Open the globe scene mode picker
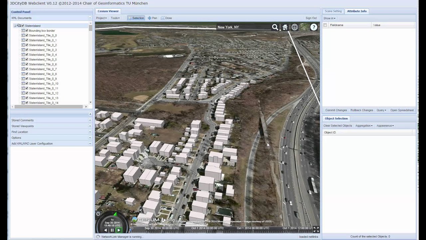This screenshot has width=426, height=240. [x=295, y=27]
